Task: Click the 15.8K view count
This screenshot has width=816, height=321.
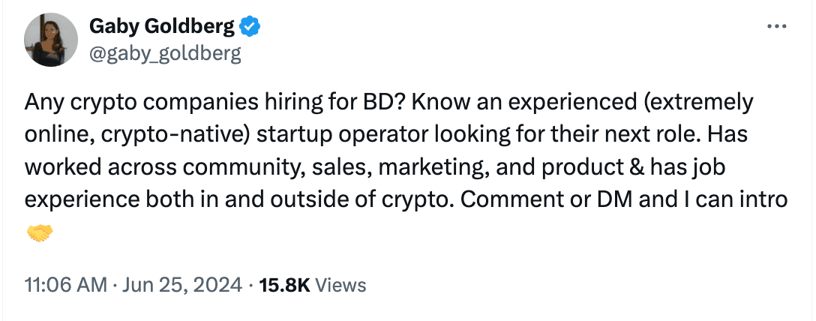Action: click(x=283, y=285)
